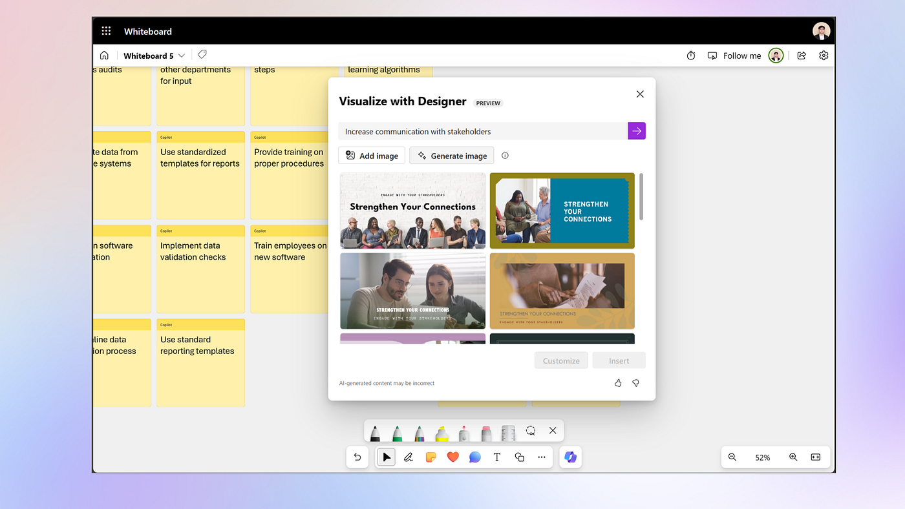Select the eraser tool
The width and height of the screenshot is (905, 509).
(486, 433)
